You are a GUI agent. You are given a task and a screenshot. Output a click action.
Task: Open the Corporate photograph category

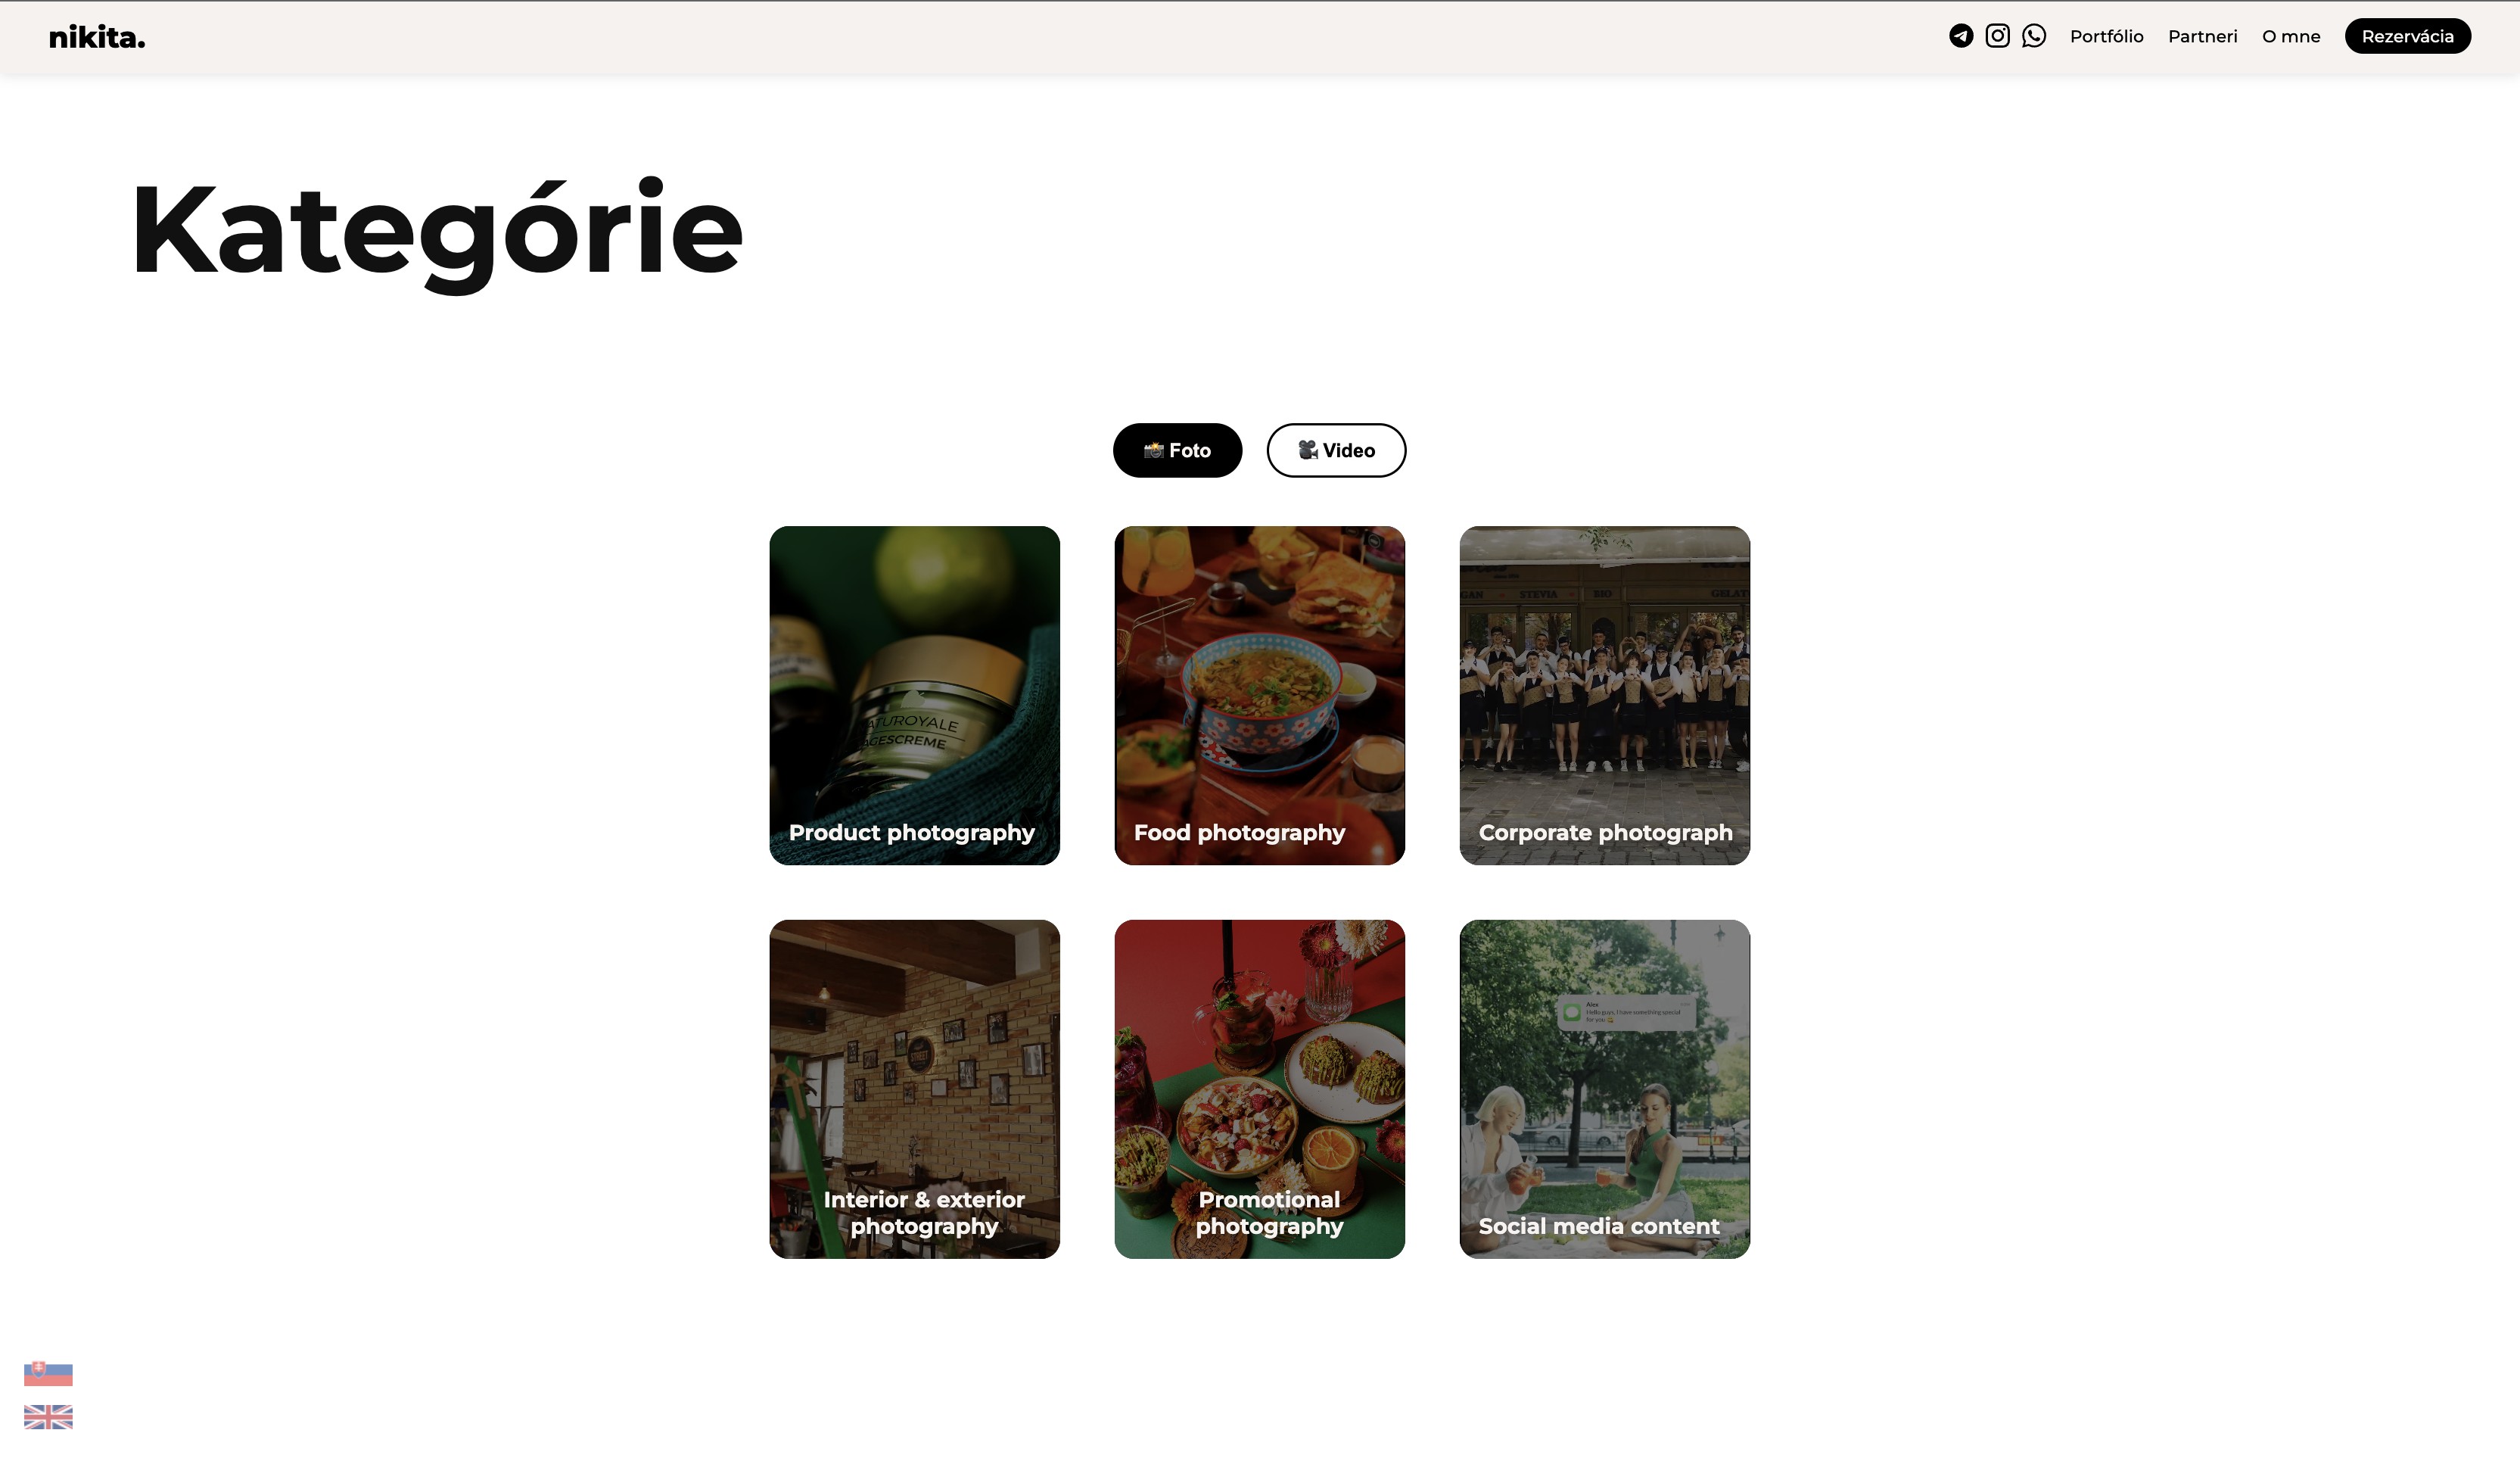(1604, 695)
